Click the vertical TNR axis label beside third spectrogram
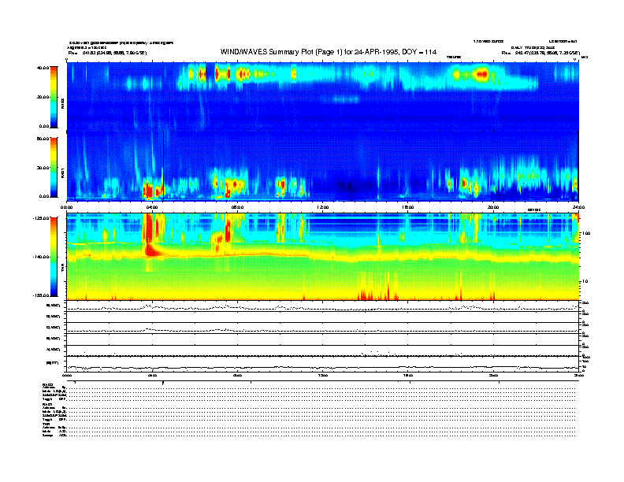This screenshot has width=624, height=482. 62,269
